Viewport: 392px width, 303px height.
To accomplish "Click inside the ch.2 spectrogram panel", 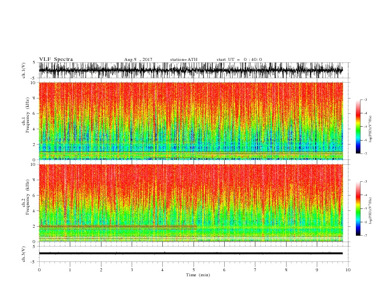I will click(x=191, y=203).
